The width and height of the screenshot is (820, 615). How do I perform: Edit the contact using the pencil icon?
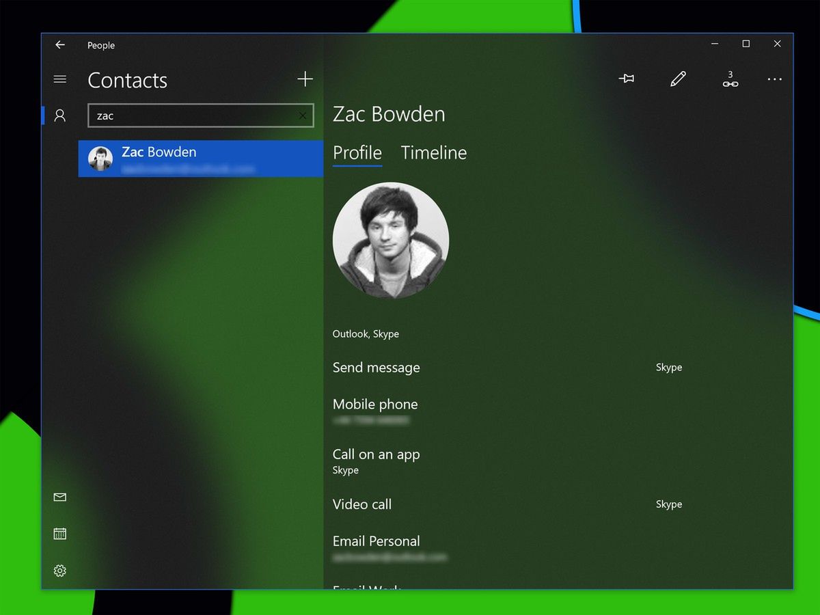(x=679, y=79)
